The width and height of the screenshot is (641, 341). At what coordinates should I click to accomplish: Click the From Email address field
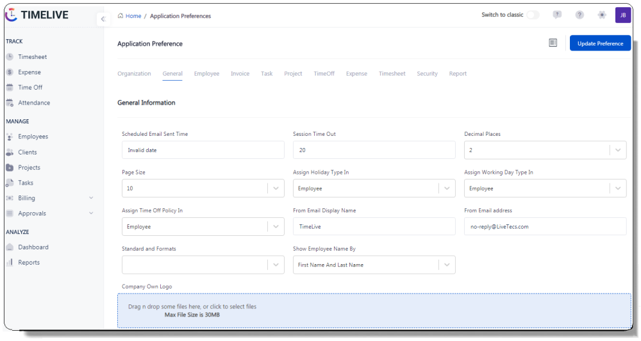545,226
